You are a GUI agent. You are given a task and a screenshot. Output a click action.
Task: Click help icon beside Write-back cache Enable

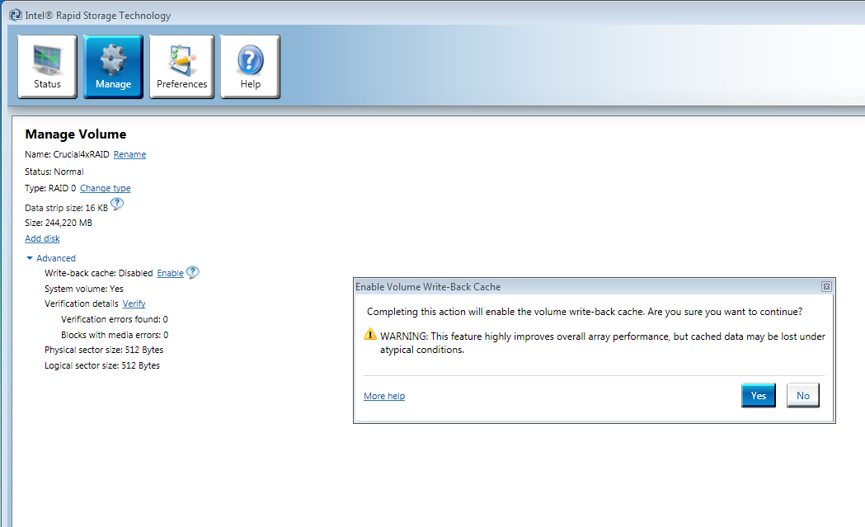point(192,273)
